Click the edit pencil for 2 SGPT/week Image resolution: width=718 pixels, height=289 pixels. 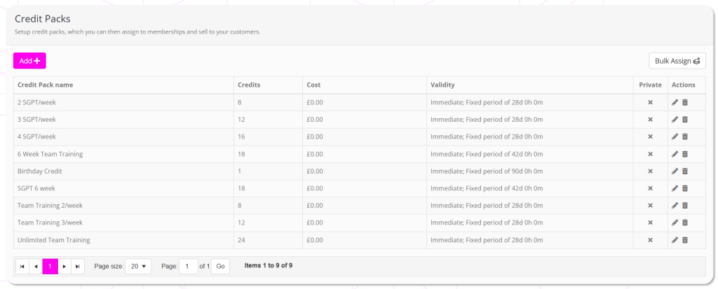click(x=675, y=102)
